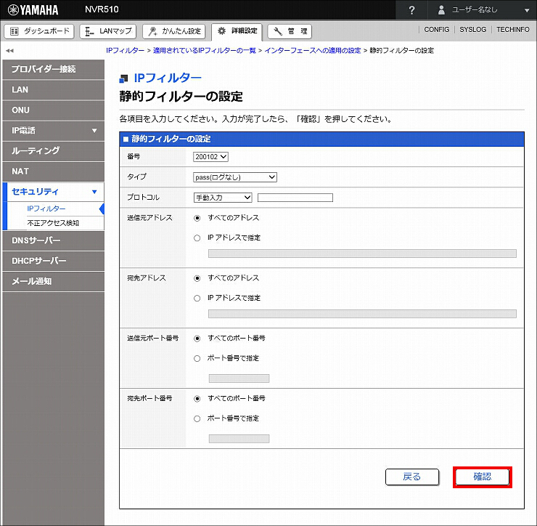The image size is (537, 526).
Task: Select すべてのアドレス for 宛先アドレス
Action: point(197,278)
